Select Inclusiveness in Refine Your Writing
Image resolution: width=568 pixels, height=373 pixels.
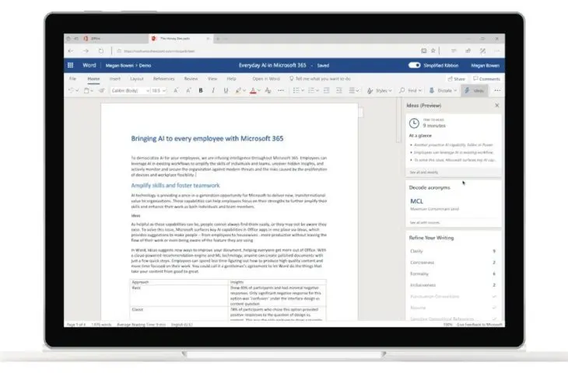click(453, 285)
